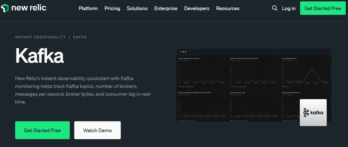Click the Leader Election Per Second chart
Viewport: 348px width, 147px height.
pyautogui.click(x=202, y=72)
